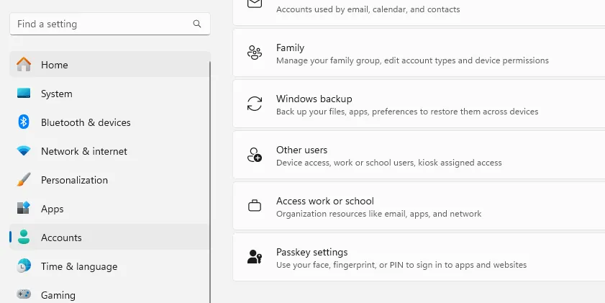Click the Family people group icon
Screen dimensions: 605x303
click(255, 53)
